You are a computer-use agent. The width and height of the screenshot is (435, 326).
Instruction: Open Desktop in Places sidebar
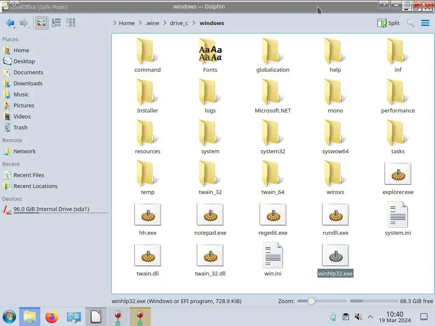24,61
